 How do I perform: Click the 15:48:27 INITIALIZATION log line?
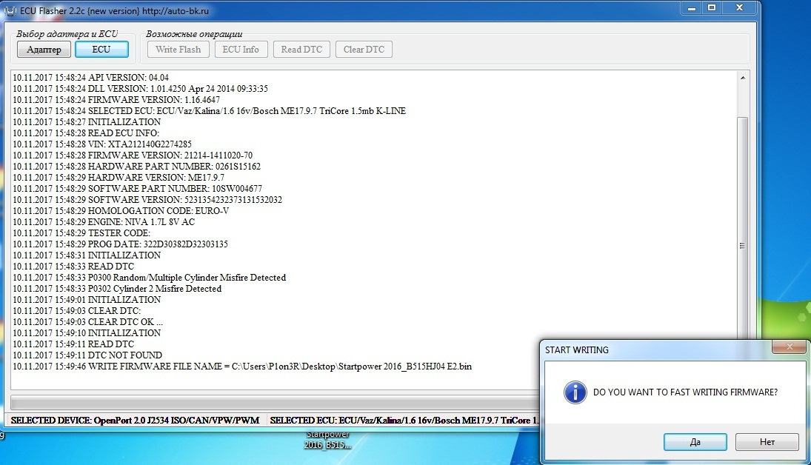tap(87, 122)
